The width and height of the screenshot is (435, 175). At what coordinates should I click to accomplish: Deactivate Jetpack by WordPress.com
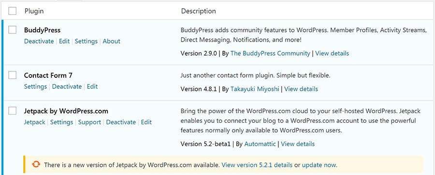[121, 122]
